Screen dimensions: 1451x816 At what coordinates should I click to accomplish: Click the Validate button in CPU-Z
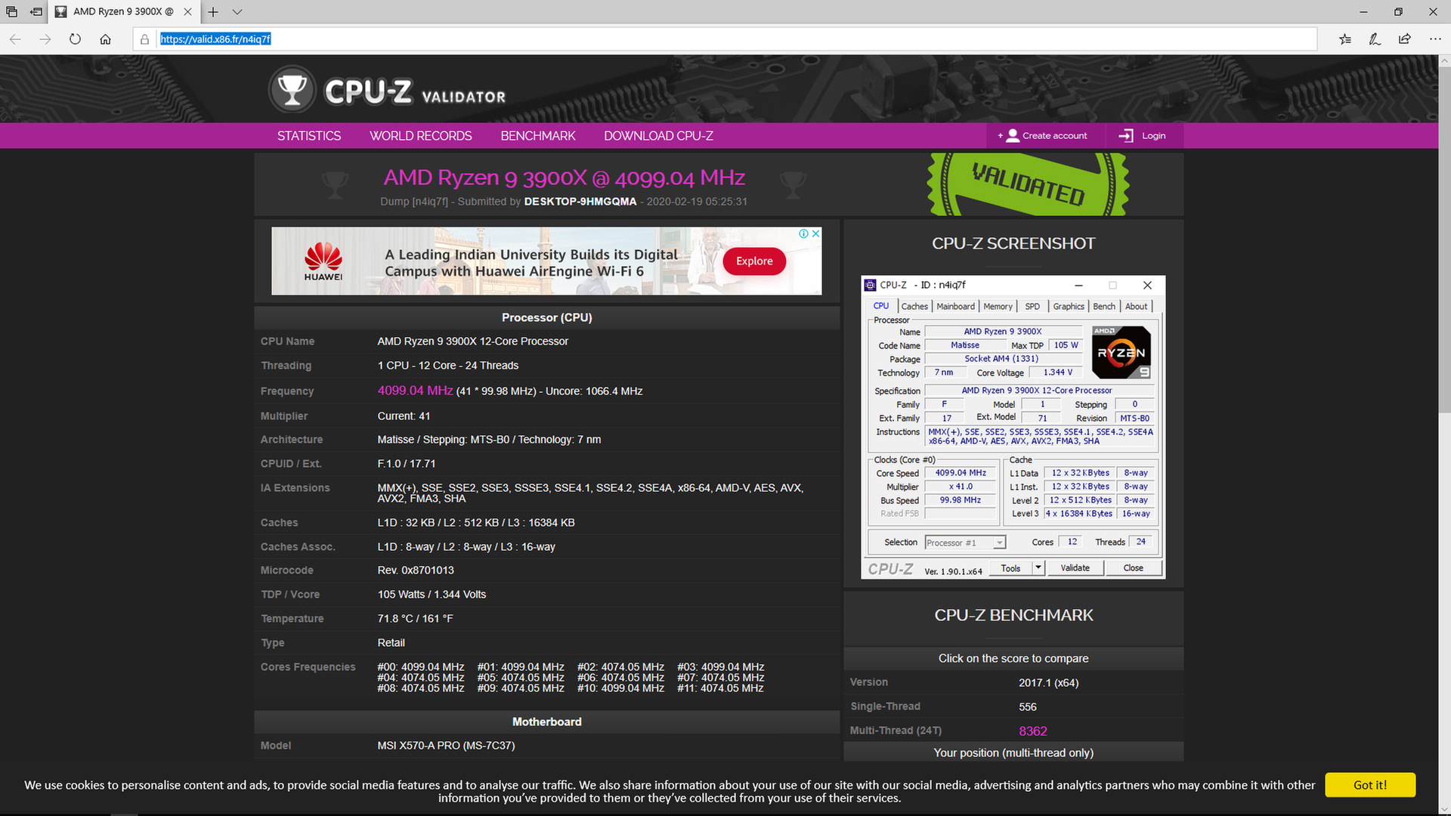1075,568
